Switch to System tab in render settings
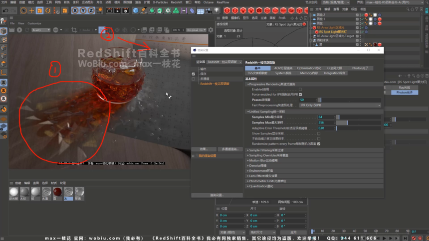Image resolution: width=429 pixels, height=241 pixels. [x=283, y=73]
